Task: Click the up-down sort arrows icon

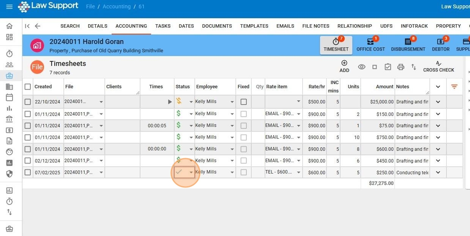Action: coord(414,67)
